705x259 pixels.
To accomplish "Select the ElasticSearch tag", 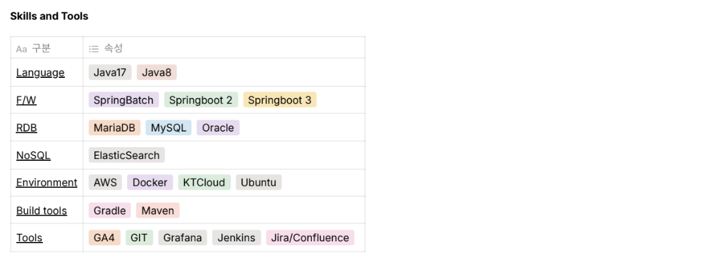I will (127, 155).
